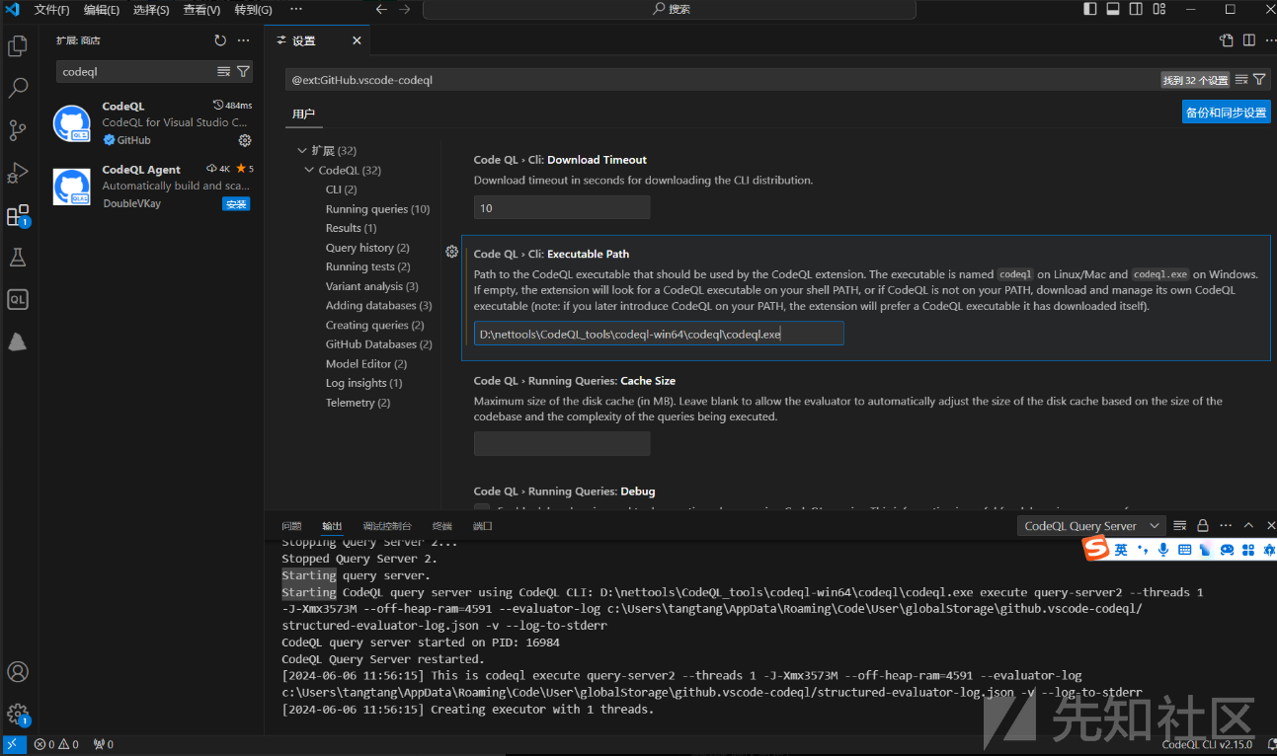
Task: Open CodeQL extension manage gear
Action: pos(245,140)
